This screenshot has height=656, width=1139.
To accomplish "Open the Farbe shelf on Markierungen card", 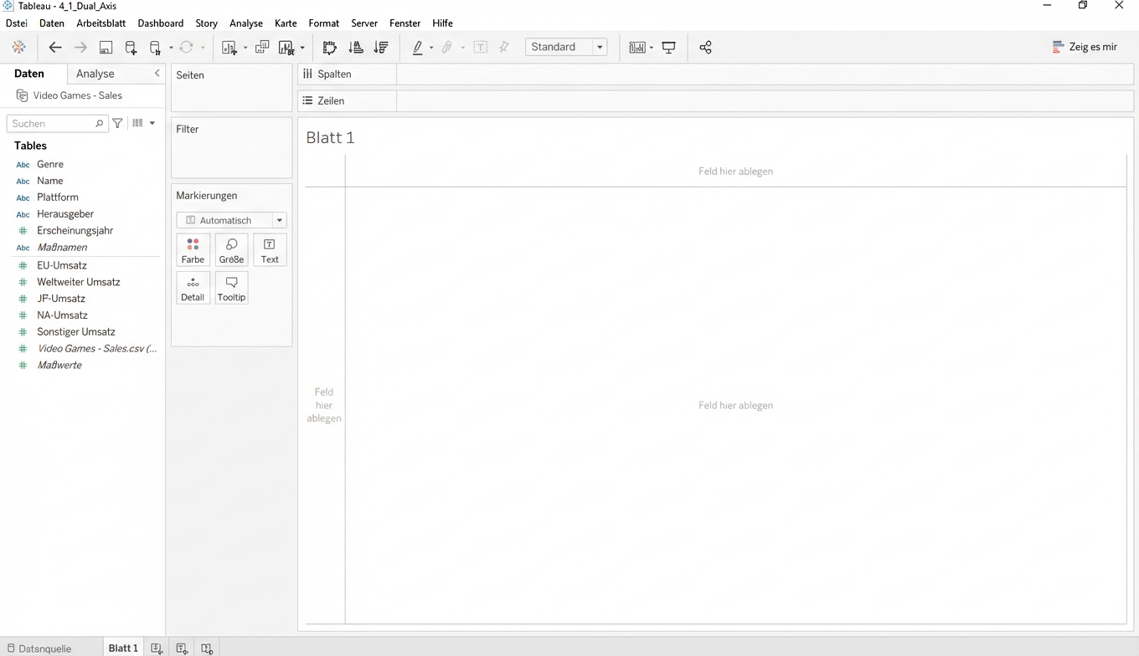I will click(x=193, y=249).
